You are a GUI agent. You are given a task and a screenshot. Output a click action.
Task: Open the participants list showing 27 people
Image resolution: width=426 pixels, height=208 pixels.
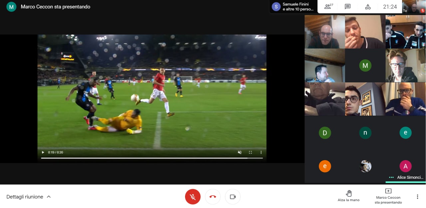click(x=328, y=7)
